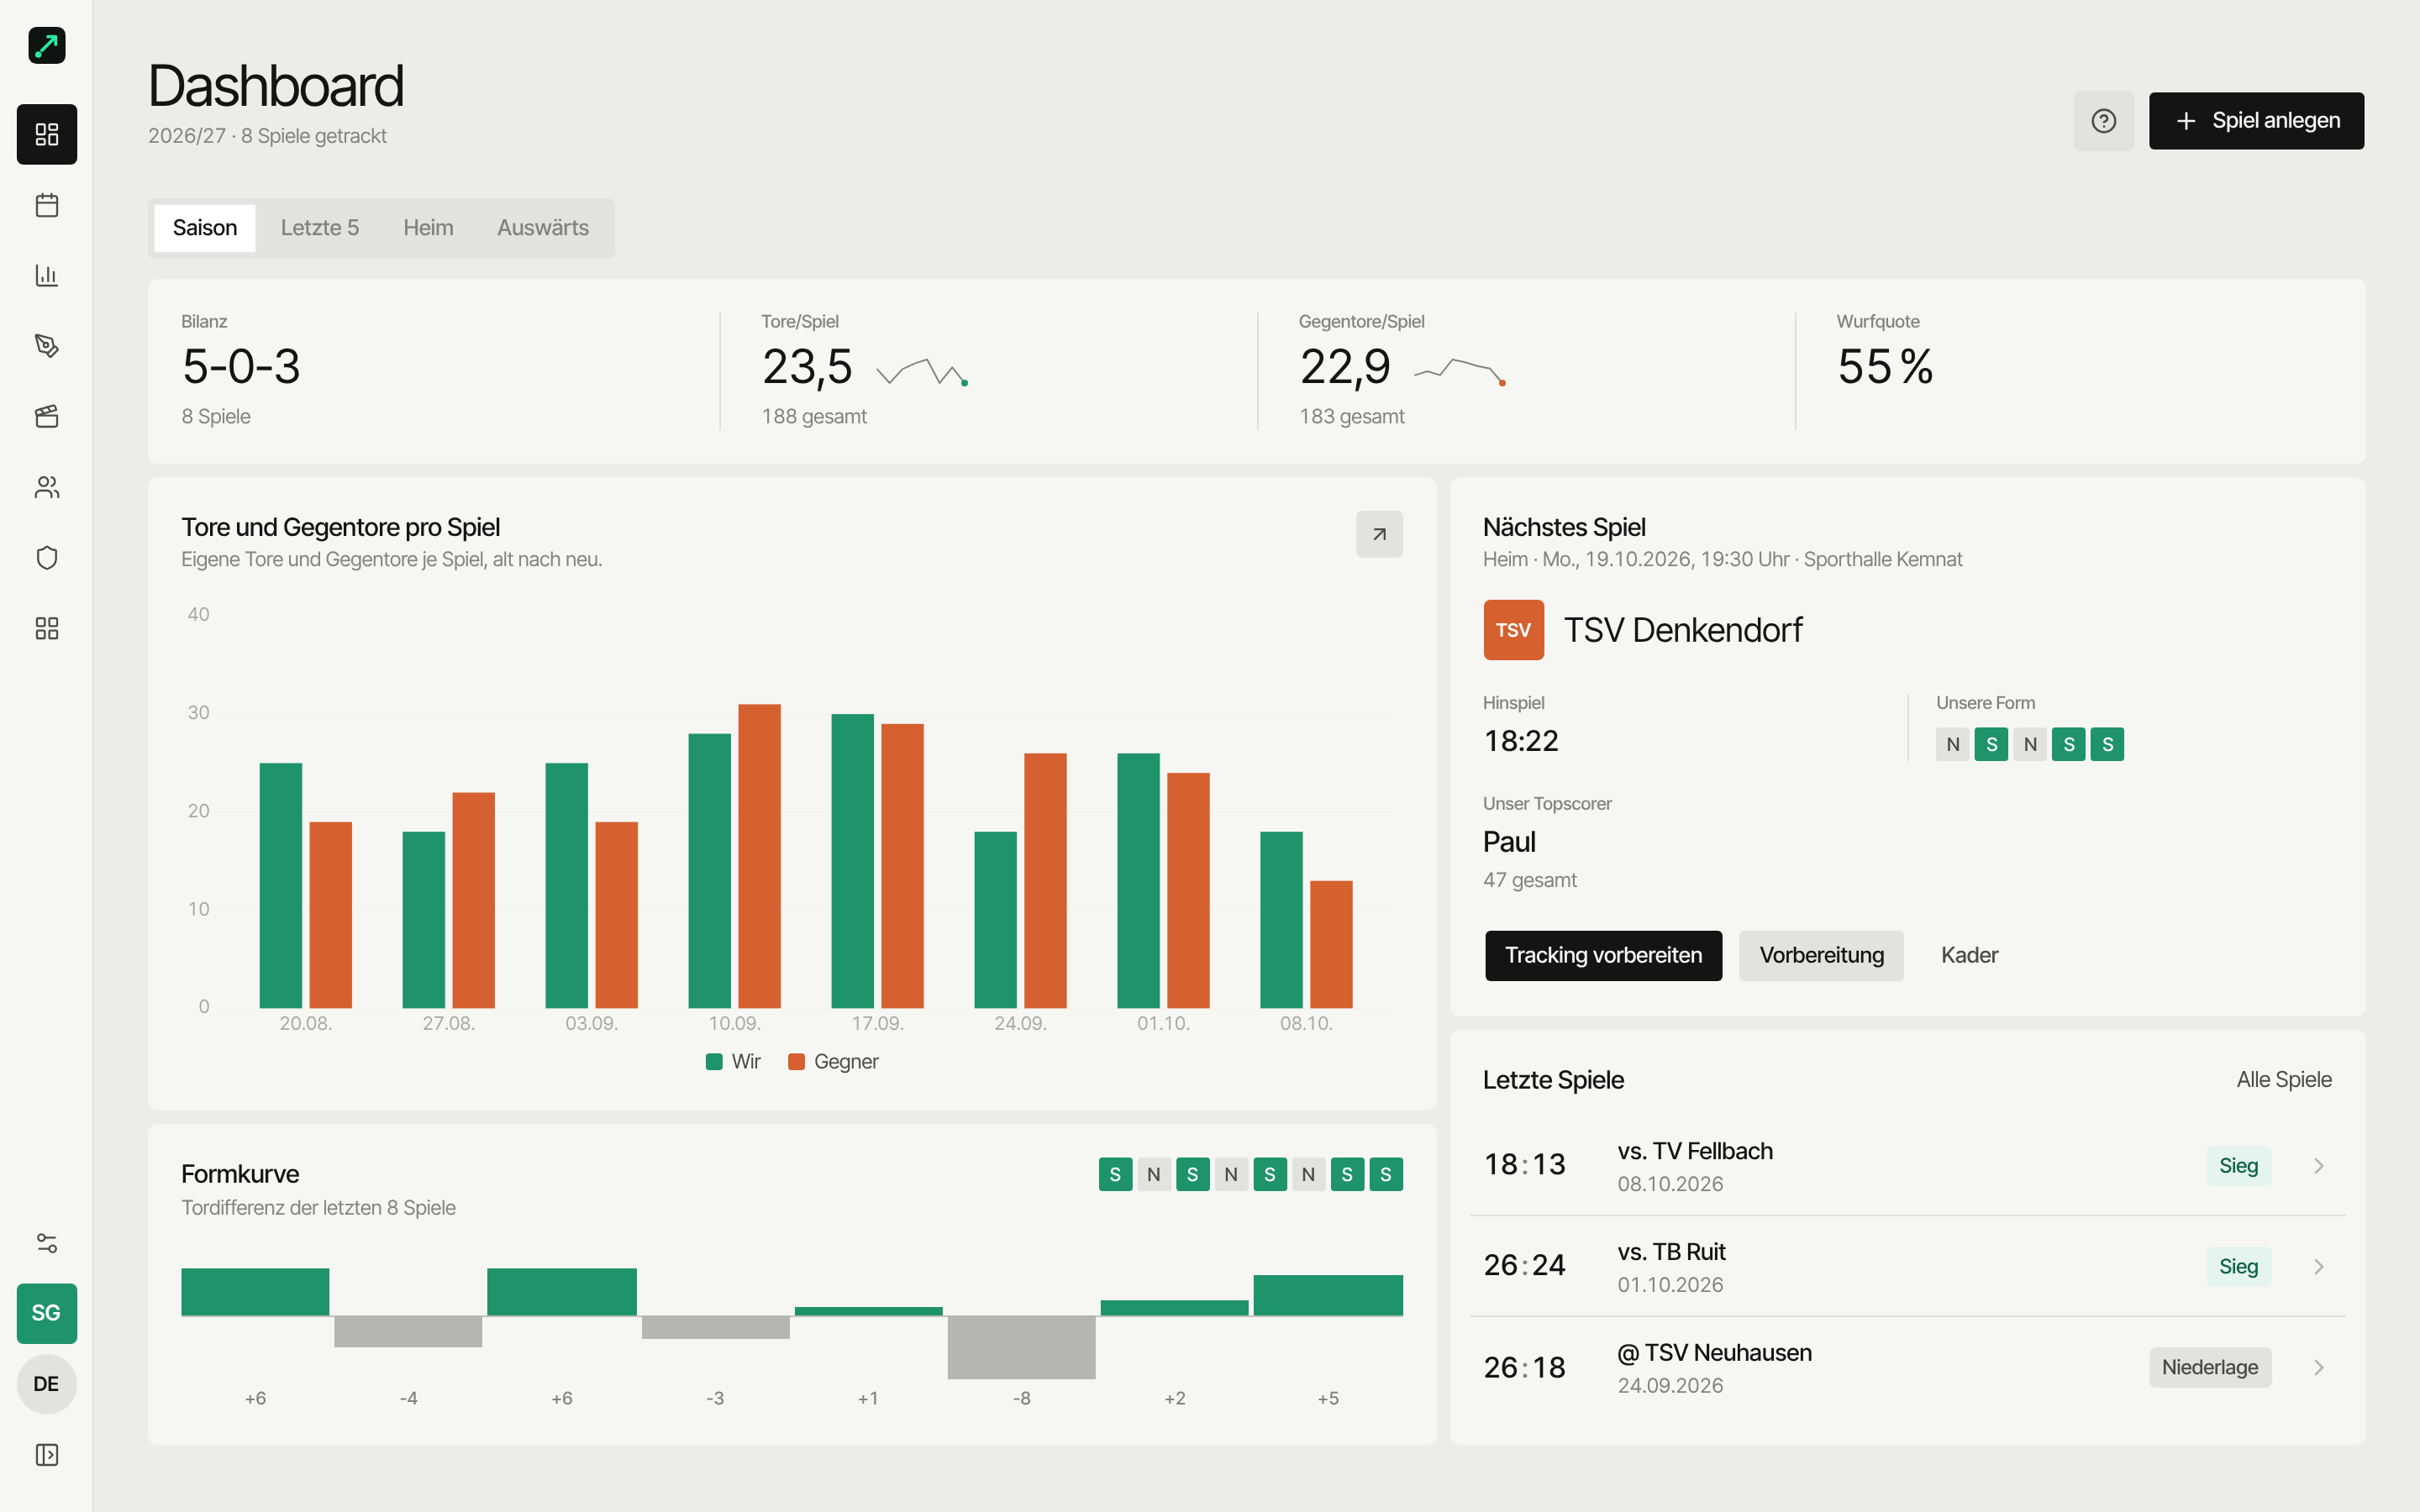Open the sliders settings icon
The image size is (2420, 1512).
[47, 1243]
